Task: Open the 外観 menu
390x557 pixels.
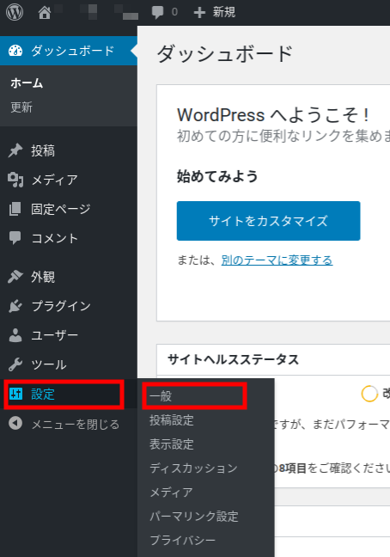Action: coord(43,277)
